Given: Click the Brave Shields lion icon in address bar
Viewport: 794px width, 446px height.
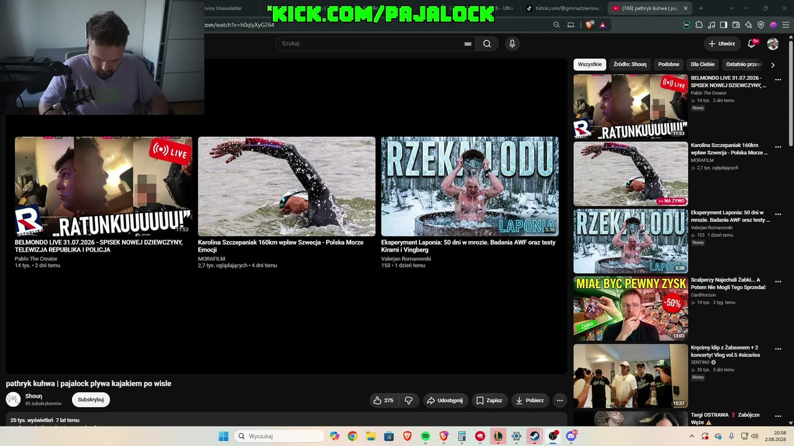Looking at the screenshot, I should (x=589, y=25).
